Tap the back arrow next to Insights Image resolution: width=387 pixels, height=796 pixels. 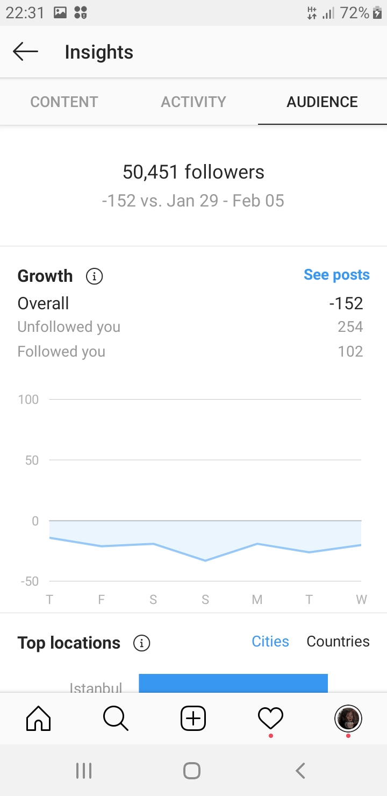(25, 52)
